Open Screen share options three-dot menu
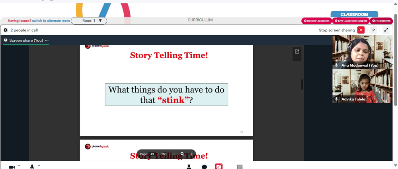This screenshot has height=169, width=398. pyautogui.click(x=47, y=40)
